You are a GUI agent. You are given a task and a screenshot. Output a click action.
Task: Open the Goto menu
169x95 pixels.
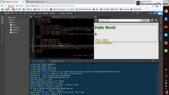tap(30, 13)
